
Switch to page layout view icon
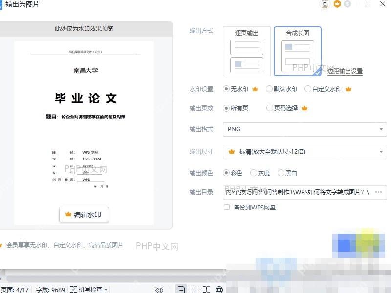[x=181, y=289]
